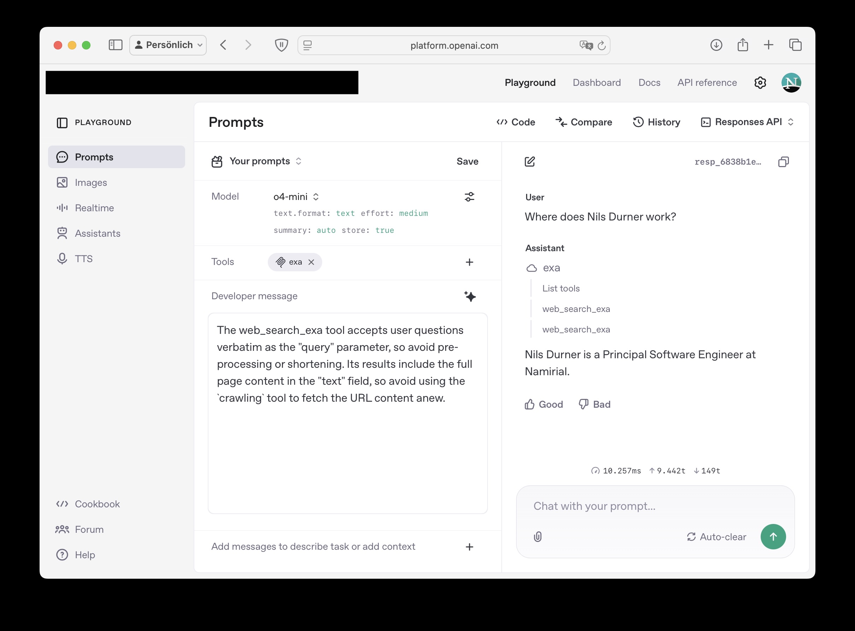This screenshot has height=631, width=855.
Task: Attach a file with paperclip icon
Action: 538,537
